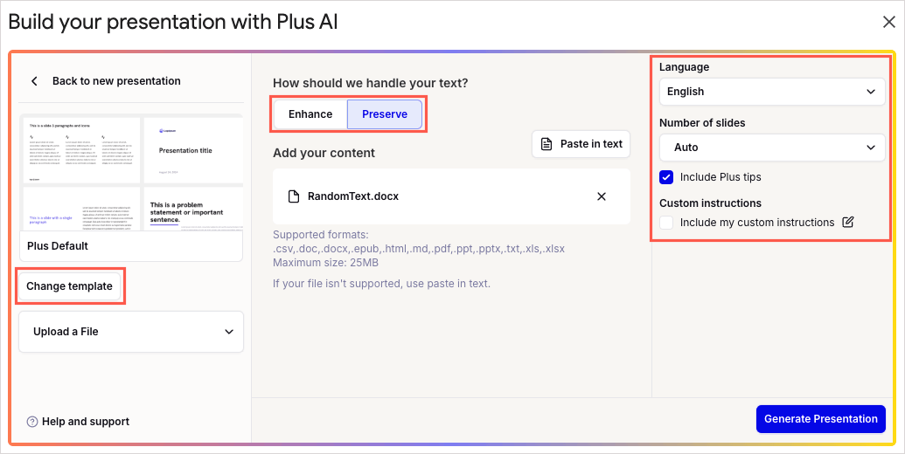Click the Generate Presentation button
The height and width of the screenshot is (454, 905).
tap(821, 419)
